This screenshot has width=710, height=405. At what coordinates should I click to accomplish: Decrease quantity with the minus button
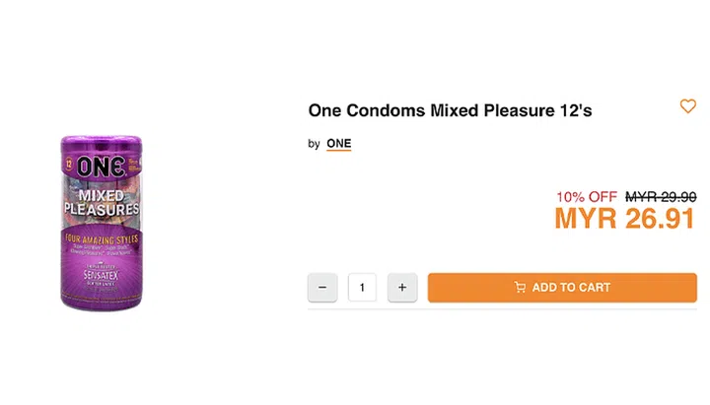point(322,288)
